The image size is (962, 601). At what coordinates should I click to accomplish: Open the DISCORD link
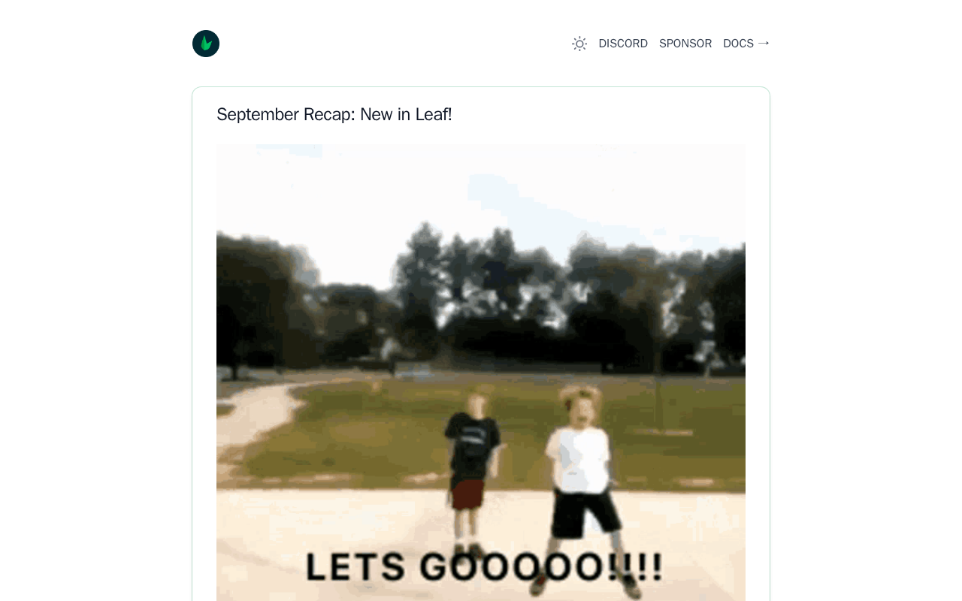click(x=623, y=44)
